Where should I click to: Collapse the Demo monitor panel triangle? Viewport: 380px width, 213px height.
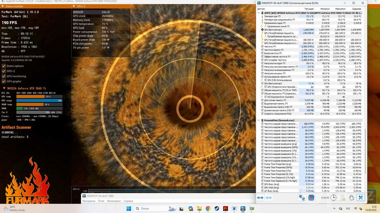(2, 6)
